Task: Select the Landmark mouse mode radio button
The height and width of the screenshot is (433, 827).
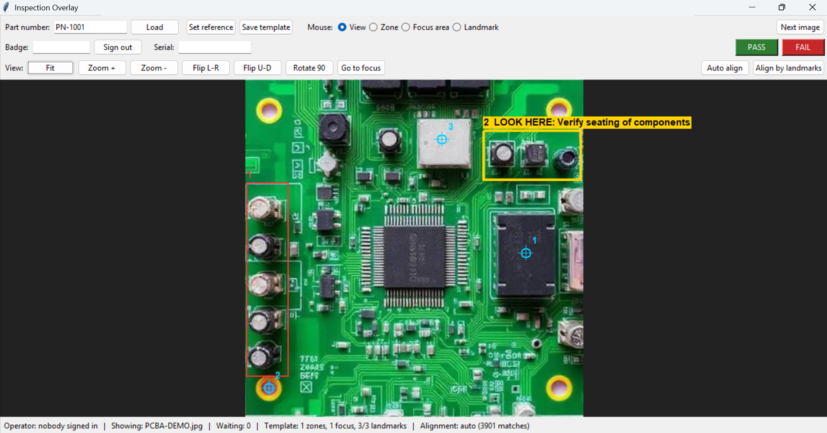Action: click(x=457, y=27)
